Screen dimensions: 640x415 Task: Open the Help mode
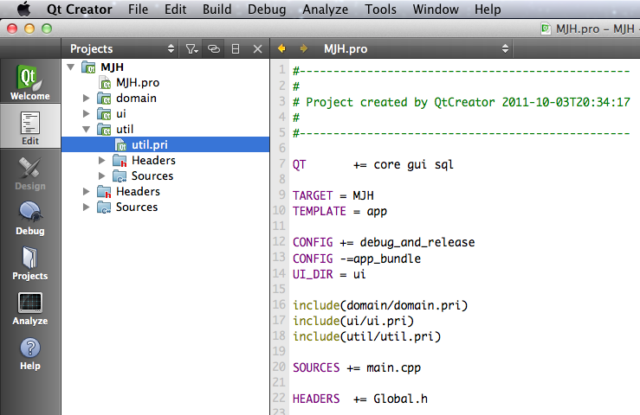click(29, 353)
